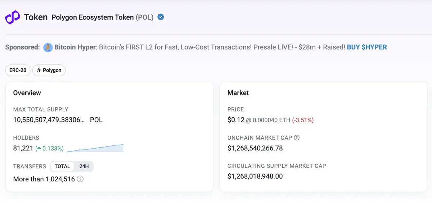Click the Polygon purple logo icon

click(x=12, y=17)
